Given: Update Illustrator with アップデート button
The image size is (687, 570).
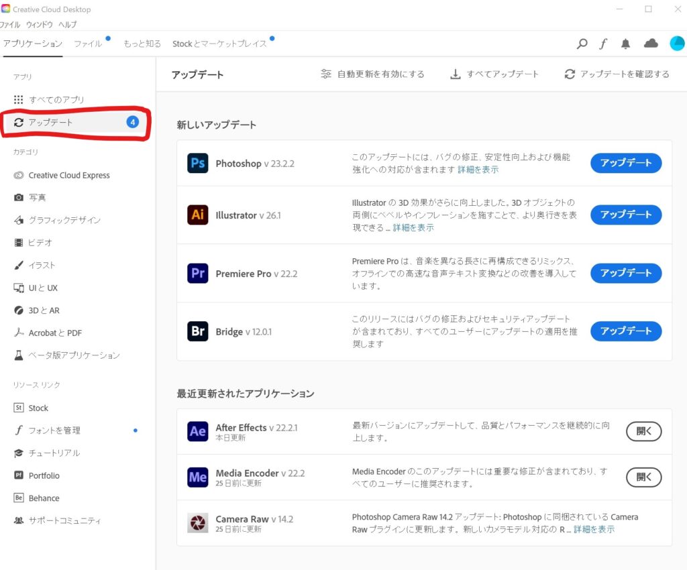Looking at the screenshot, I should pyautogui.click(x=626, y=215).
